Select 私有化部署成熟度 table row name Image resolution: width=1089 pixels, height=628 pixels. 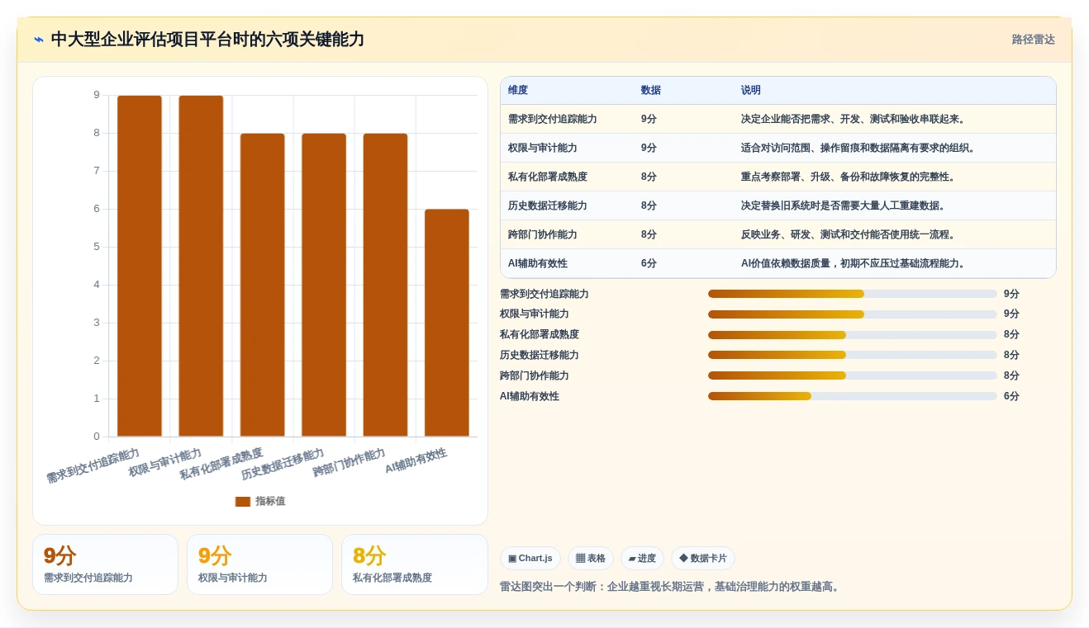548,177
